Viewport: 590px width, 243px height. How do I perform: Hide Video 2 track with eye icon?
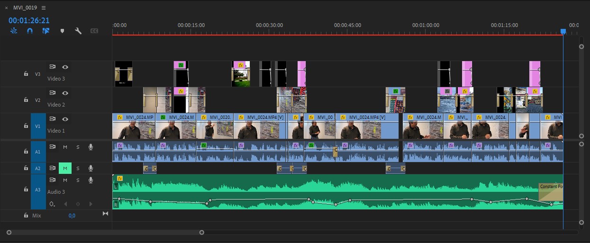(x=65, y=93)
